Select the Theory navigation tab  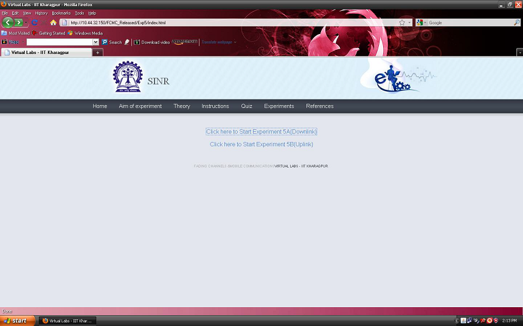coord(182,106)
